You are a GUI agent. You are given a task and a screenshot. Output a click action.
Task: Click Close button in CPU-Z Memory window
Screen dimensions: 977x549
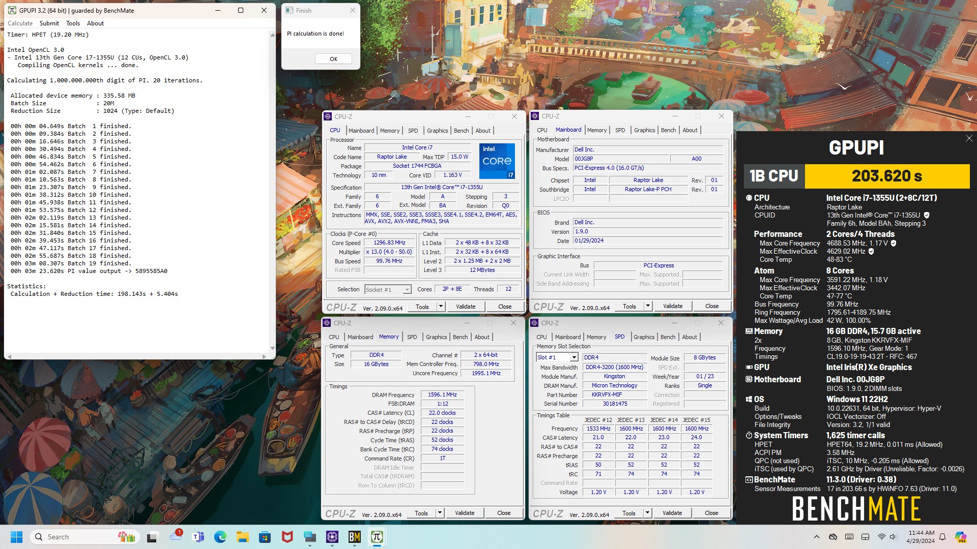click(504, 513)
